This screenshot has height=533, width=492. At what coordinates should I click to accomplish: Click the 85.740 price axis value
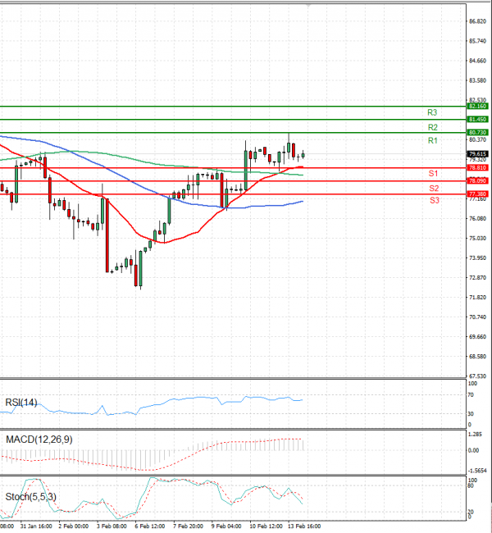(x=478, y=41)
